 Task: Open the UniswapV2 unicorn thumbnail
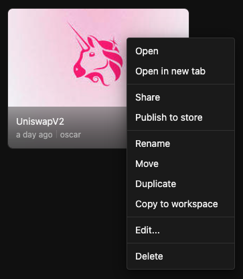67,58
